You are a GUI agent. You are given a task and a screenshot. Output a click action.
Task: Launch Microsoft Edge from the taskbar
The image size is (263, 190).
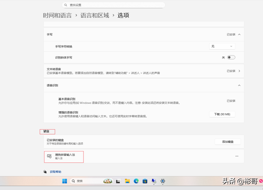(136, 181)
